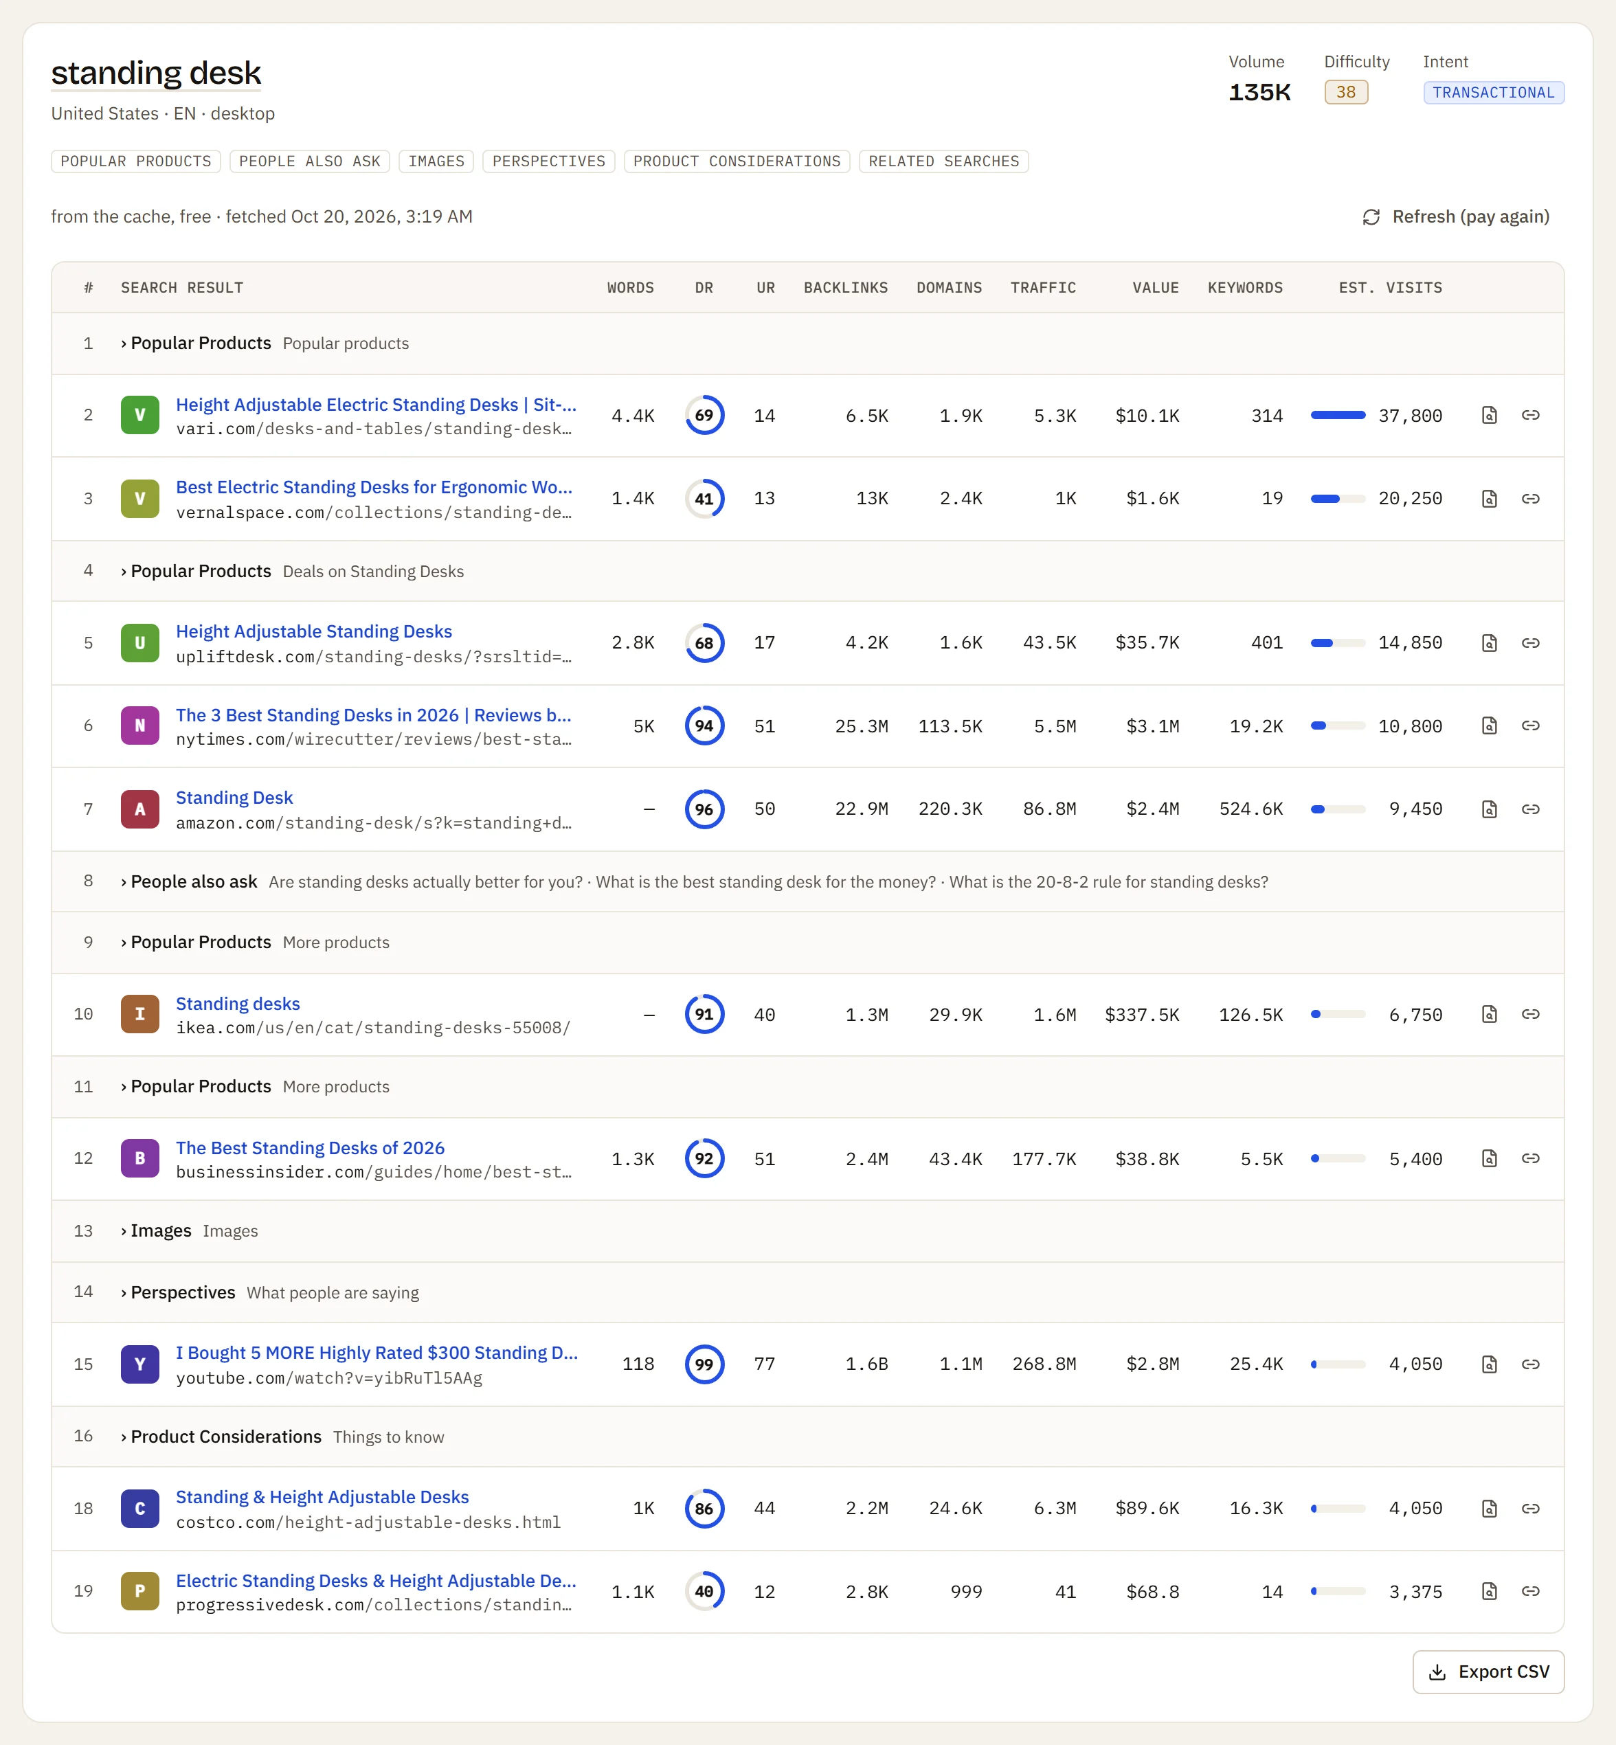This screenshot has height=1745, width=1616.
Task: Click the purple N favicon for nytimes.com
Action: point(140,725)
